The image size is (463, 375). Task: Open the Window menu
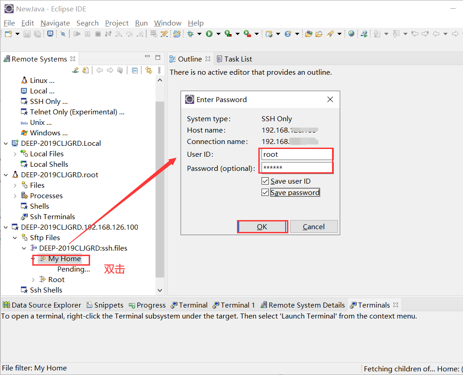click(x=168, y=23)
